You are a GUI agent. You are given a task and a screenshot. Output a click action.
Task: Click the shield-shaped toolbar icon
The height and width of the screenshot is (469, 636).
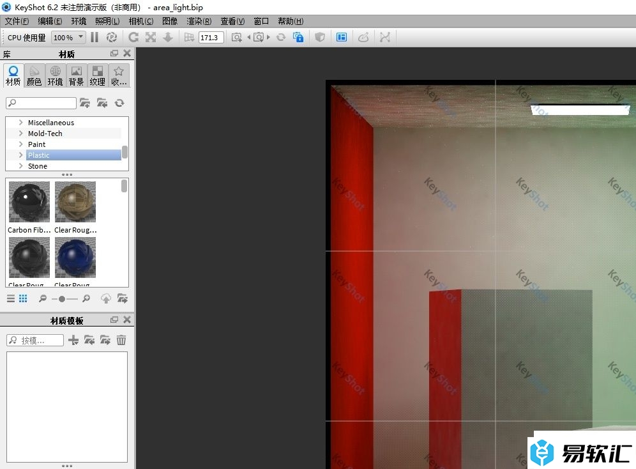coord(320,37)
